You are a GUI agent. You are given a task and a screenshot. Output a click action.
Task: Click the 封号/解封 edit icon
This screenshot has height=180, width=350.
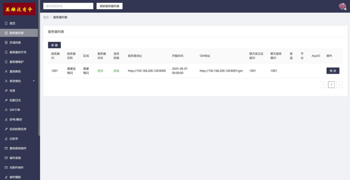(6, 120)
